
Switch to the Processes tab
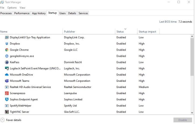(x=6, y=13)
